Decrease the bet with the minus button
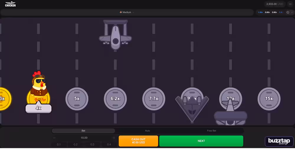This screenshot has width=295, height=149. pyautogui.click(x=54, y=138)
